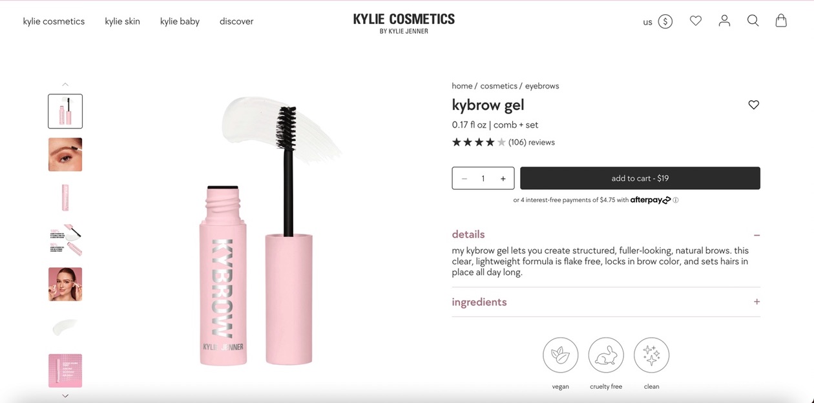The image size is (814, 403).
Task: Decrease quantity with minus button
Action: click(464, 179)
